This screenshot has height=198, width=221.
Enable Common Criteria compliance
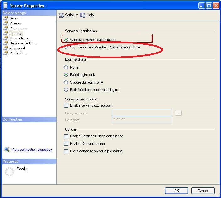66,136
